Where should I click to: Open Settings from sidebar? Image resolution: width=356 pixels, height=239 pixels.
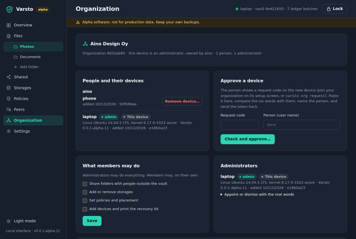(33, 131)
